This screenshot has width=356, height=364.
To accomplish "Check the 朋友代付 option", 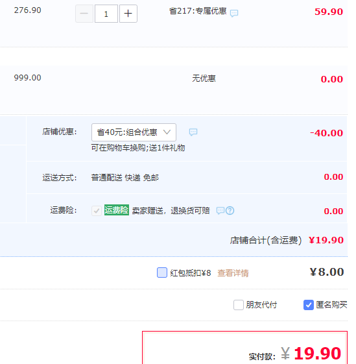I will pyautogui.click(x=239, y=305).
